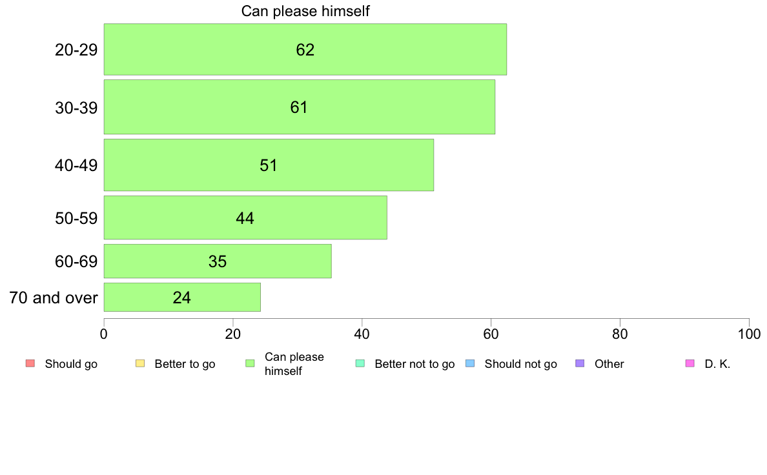Select the 70 and over bar

[182, 298]
